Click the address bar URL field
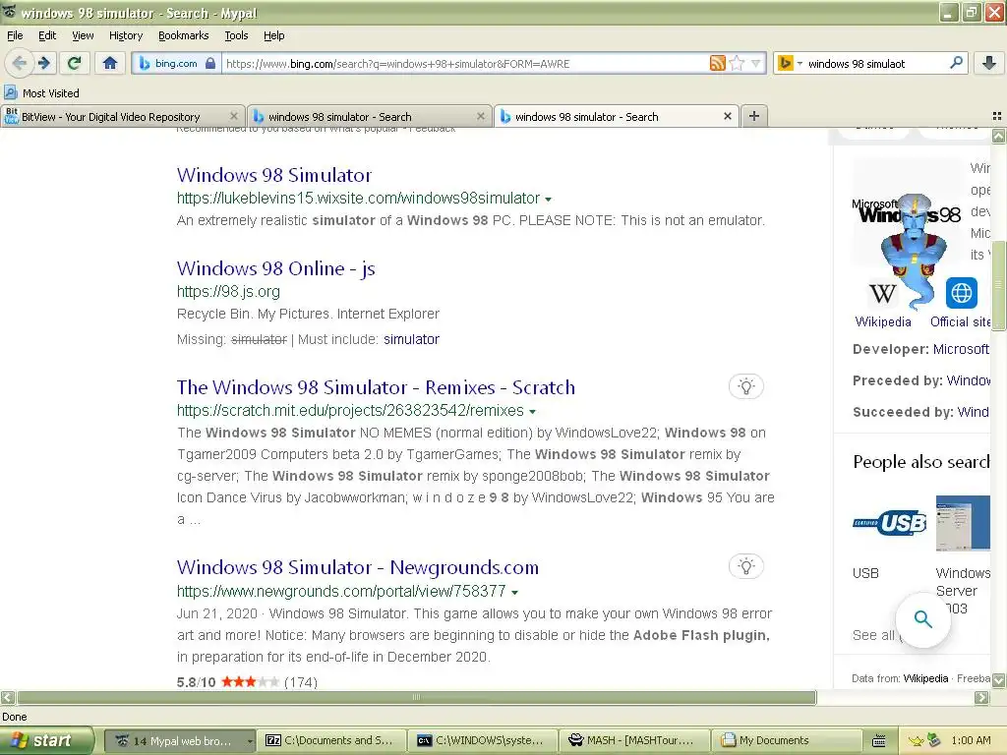1007x755 pixels. (464, 63)
